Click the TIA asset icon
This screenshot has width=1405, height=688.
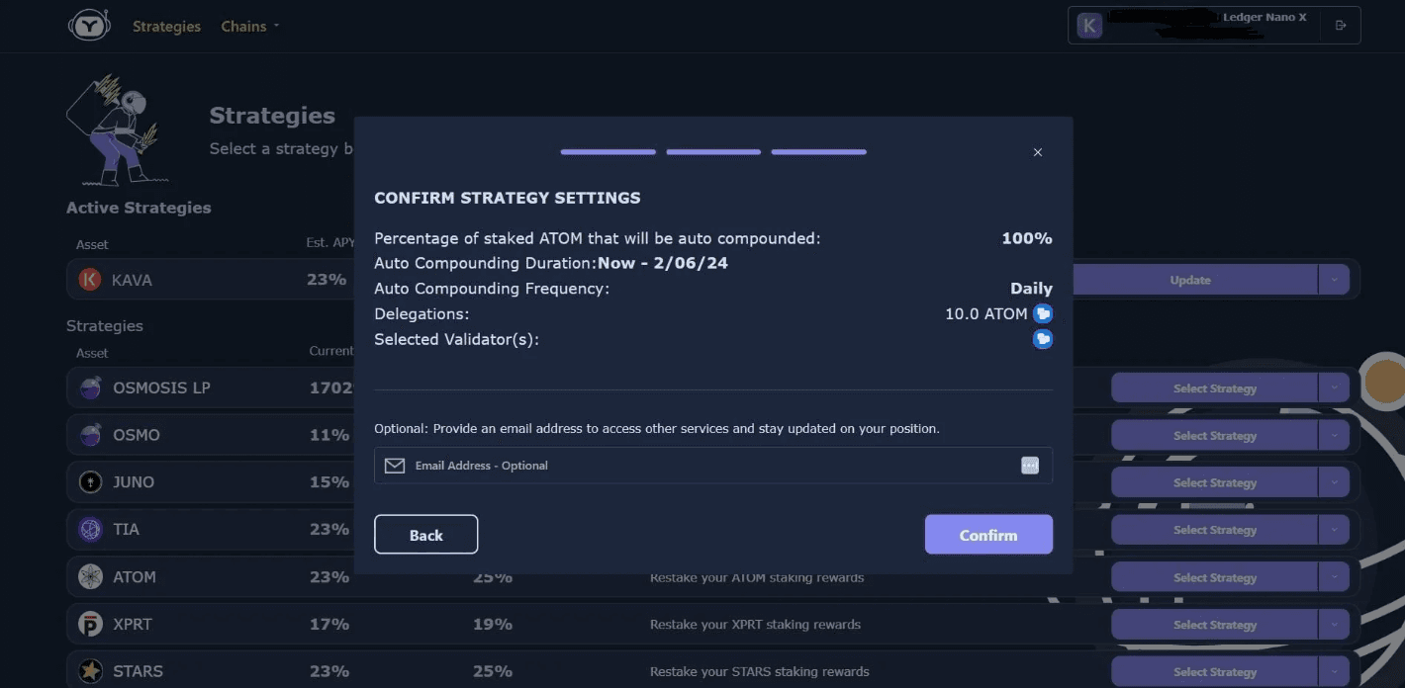tap(90, 530)
